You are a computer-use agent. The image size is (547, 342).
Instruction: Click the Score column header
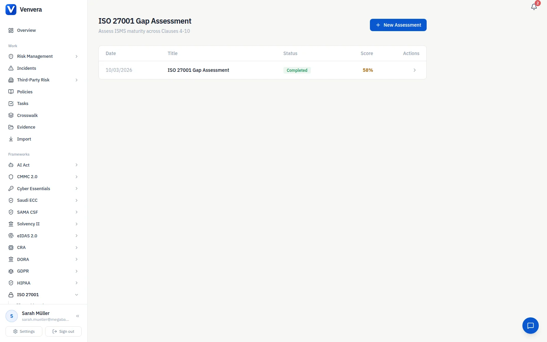(367, 53)
